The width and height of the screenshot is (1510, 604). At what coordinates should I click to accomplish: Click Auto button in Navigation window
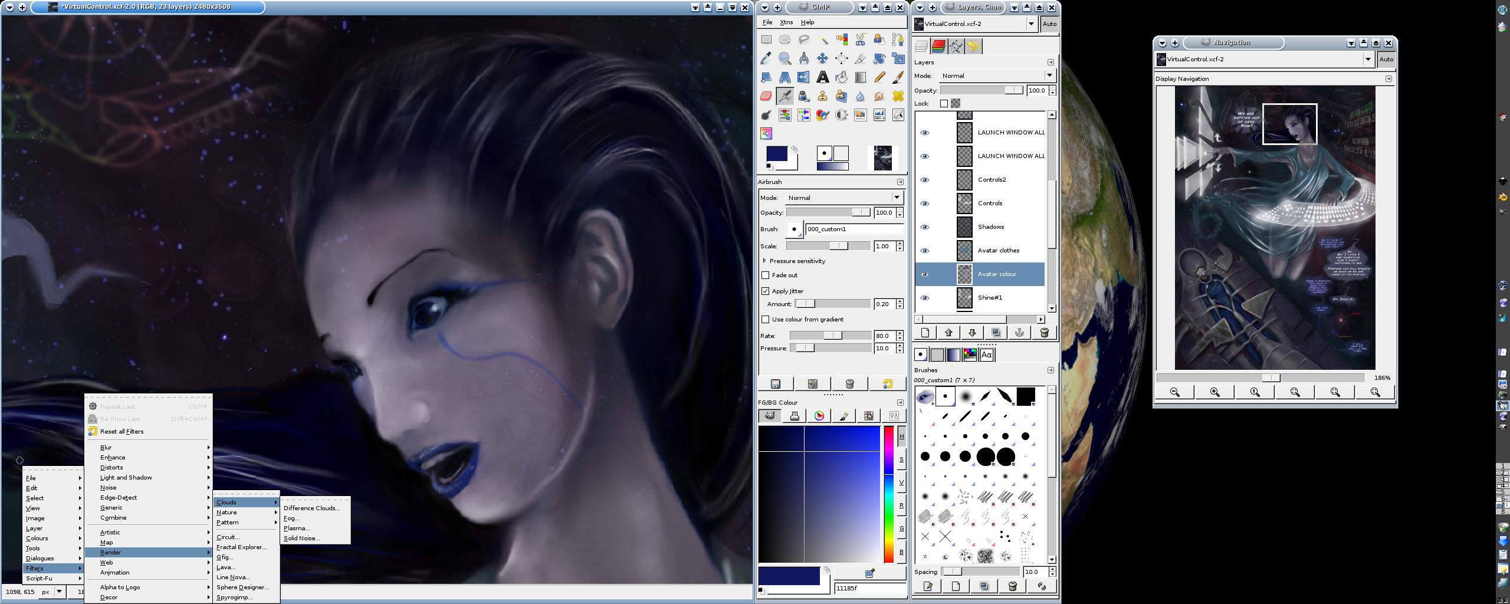tap(1386, 60)
